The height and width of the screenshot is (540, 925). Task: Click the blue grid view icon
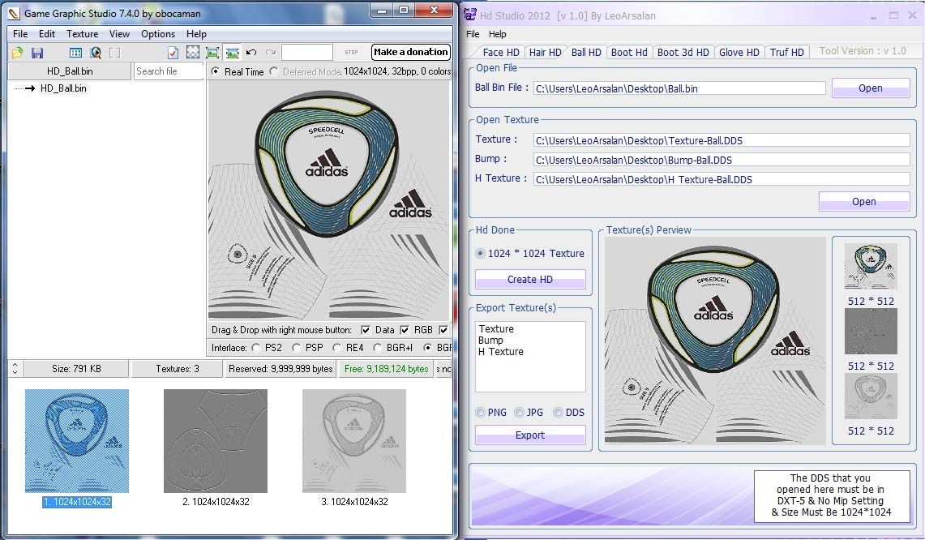[x=75, y=53]
